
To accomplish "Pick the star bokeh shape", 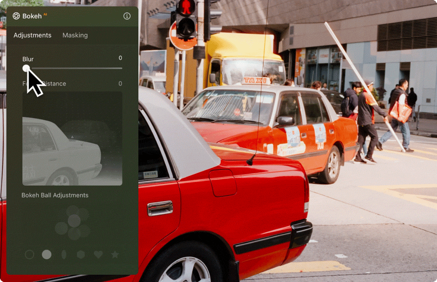I will pyautogui.click(x=115, y=254).
